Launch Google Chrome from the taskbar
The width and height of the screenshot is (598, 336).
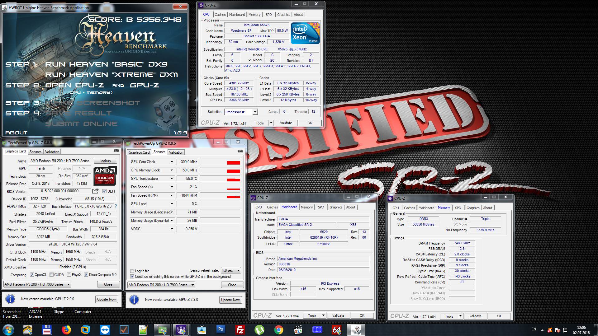tap(278, 329)
